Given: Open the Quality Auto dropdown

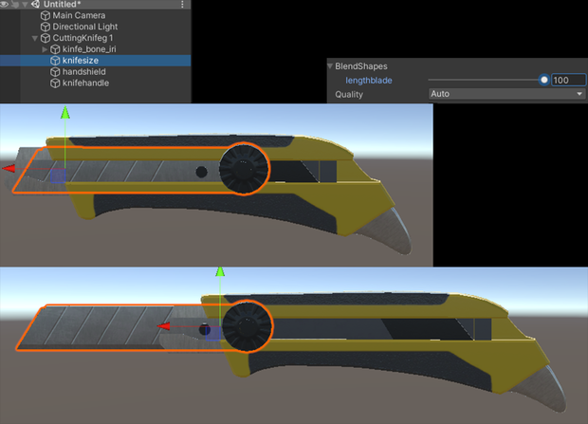Looking at the screenshot, I should pyautogui.click(x=506, y=94).
